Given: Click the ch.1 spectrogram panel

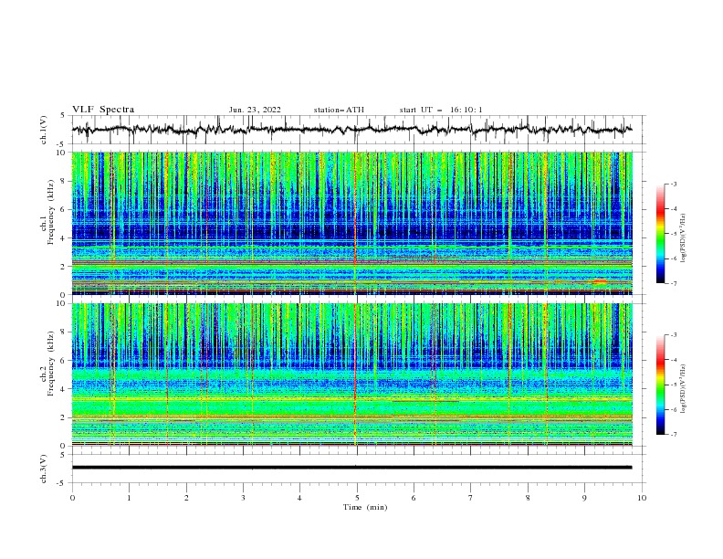Looking at the screenshot, I should coord(351,223).
